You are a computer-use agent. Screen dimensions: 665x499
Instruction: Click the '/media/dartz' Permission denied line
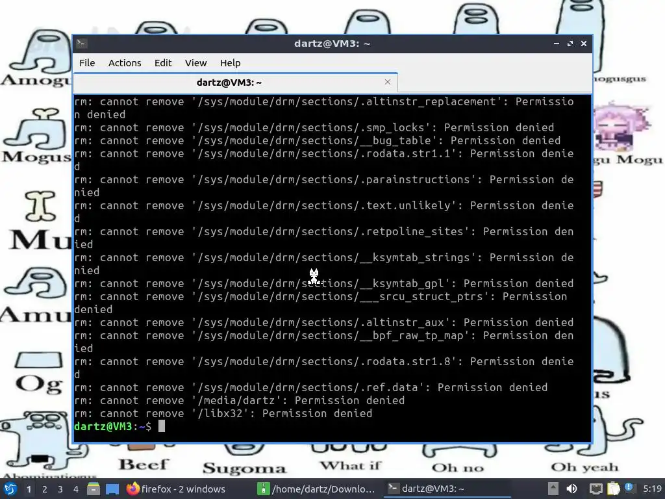pos(240,400)
